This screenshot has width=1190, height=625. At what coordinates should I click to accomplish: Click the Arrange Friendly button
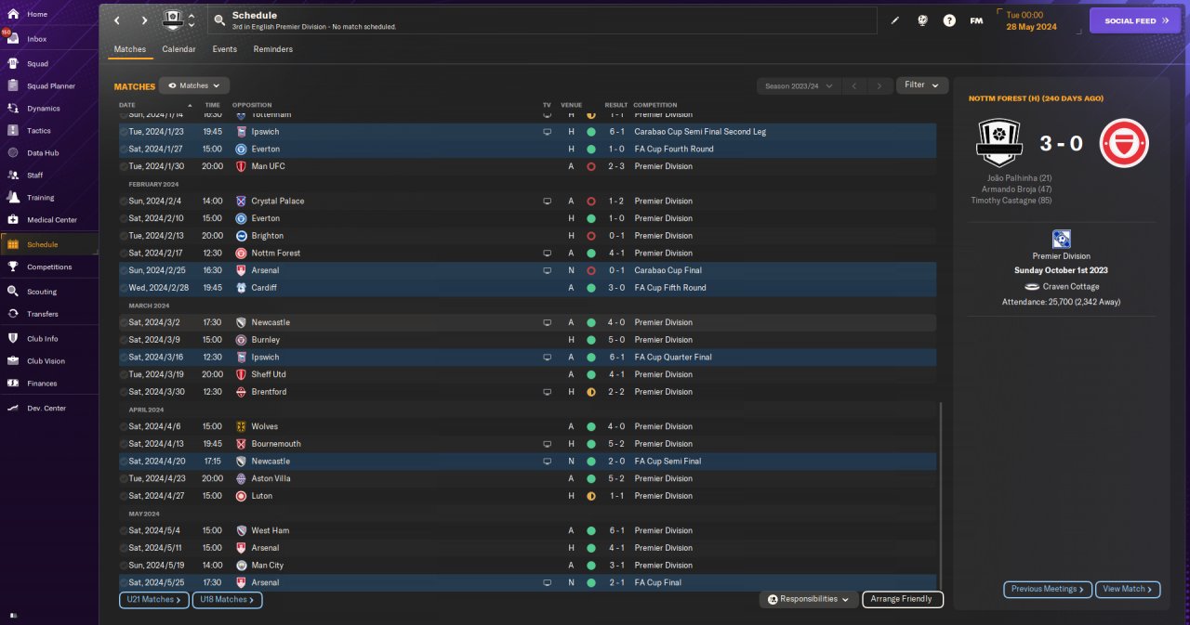[903, 599]
